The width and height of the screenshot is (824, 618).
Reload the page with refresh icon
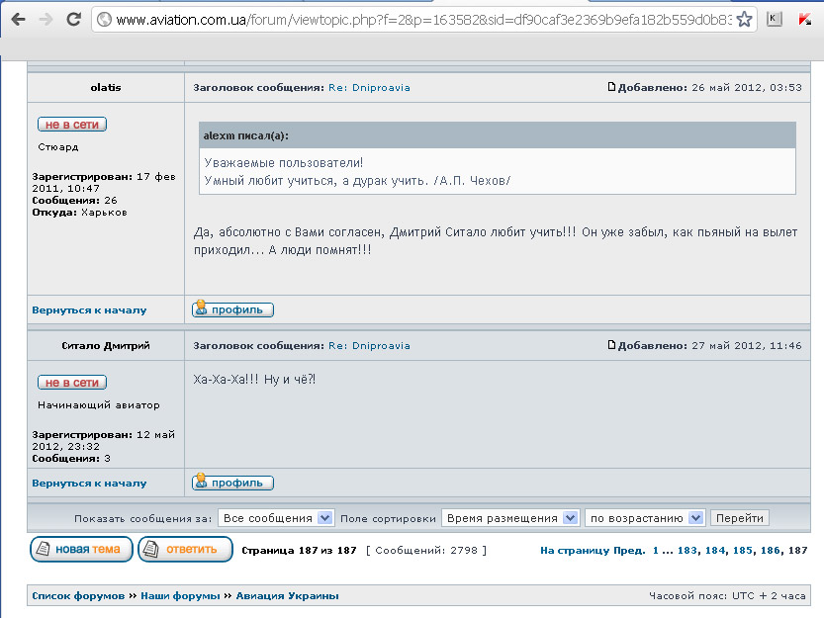pyautogui.click(x=74, y=19)
